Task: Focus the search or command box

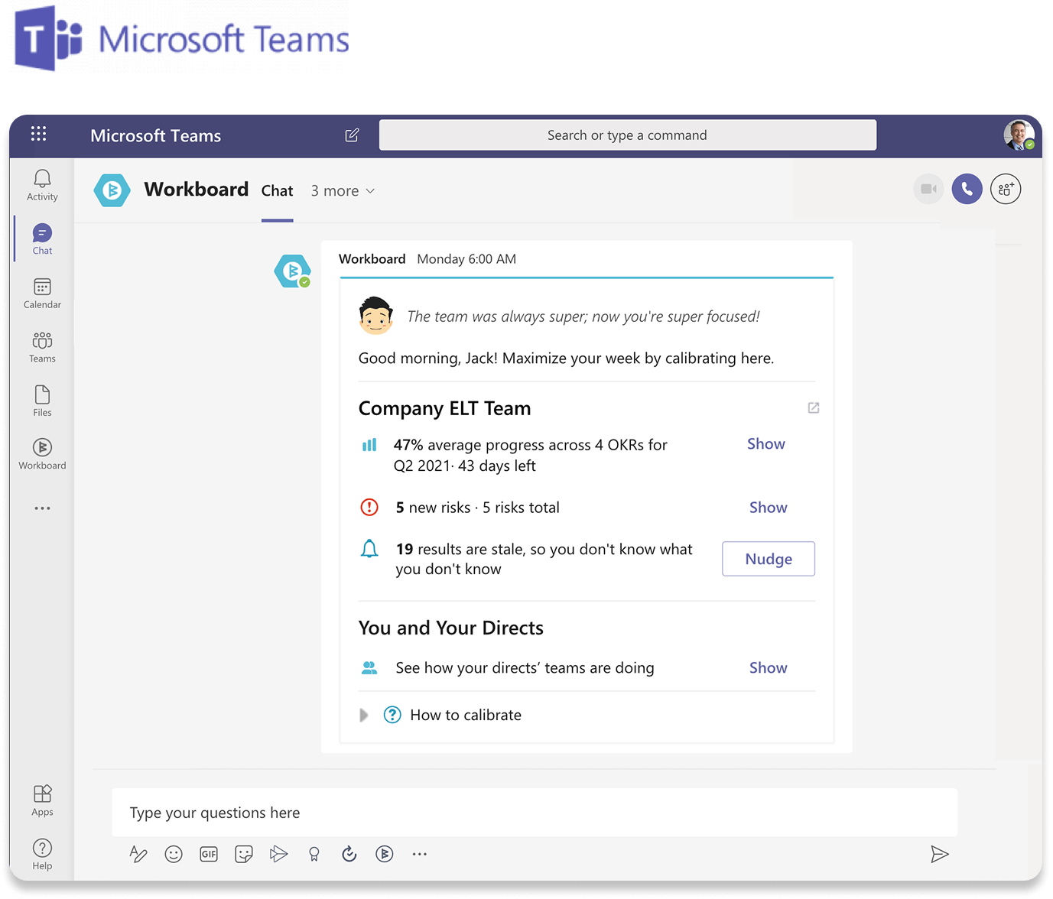Action: 628,135
